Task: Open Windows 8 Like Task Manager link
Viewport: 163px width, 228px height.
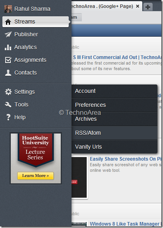Action: pyautogui.click(x=125, y=224)
